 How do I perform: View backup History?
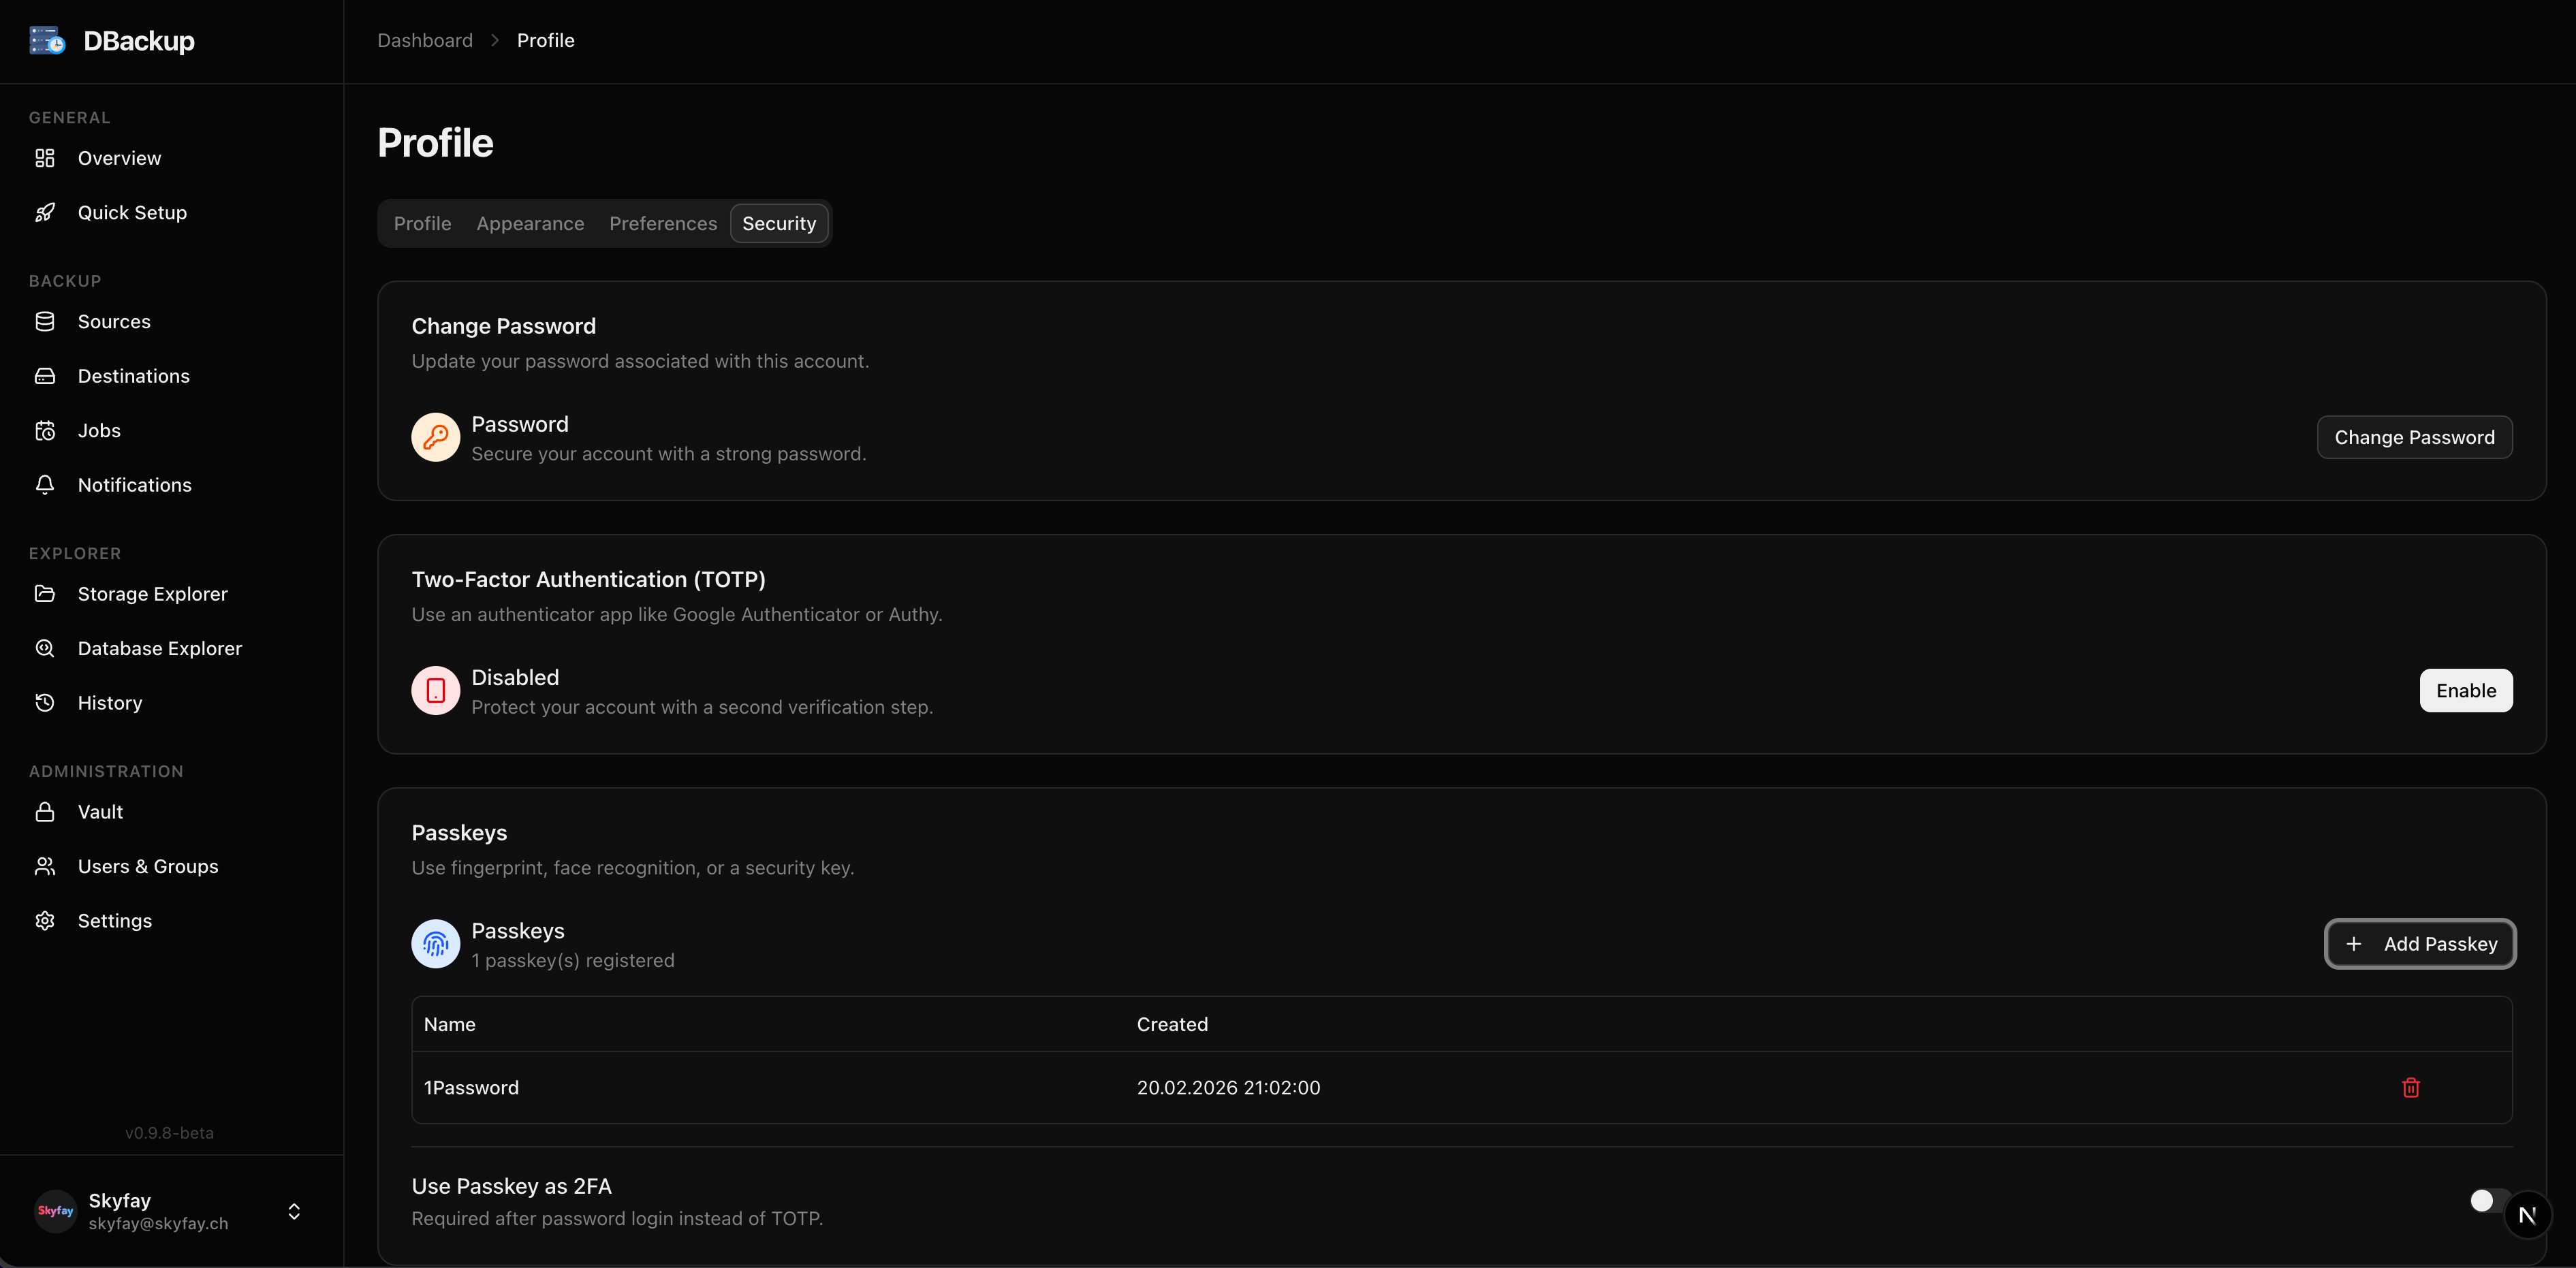click(x=110, y=702)
